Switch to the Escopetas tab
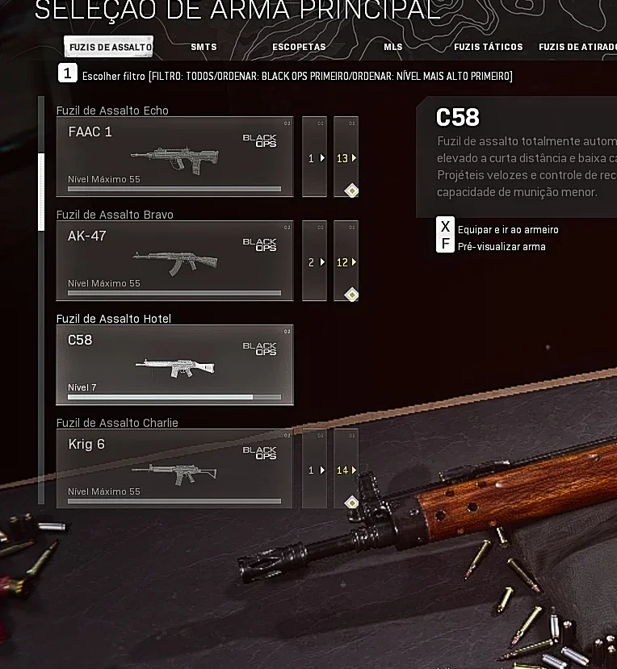Screen dimensions: 617x669 click(x=299, y=47)
